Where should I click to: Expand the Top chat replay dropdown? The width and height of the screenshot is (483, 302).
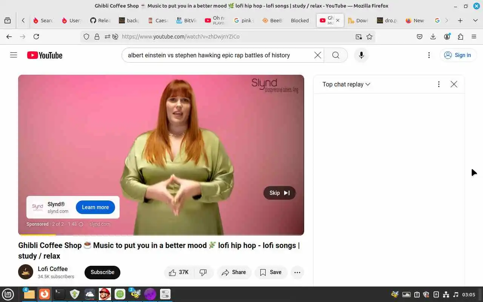click(x=346, y=84)
